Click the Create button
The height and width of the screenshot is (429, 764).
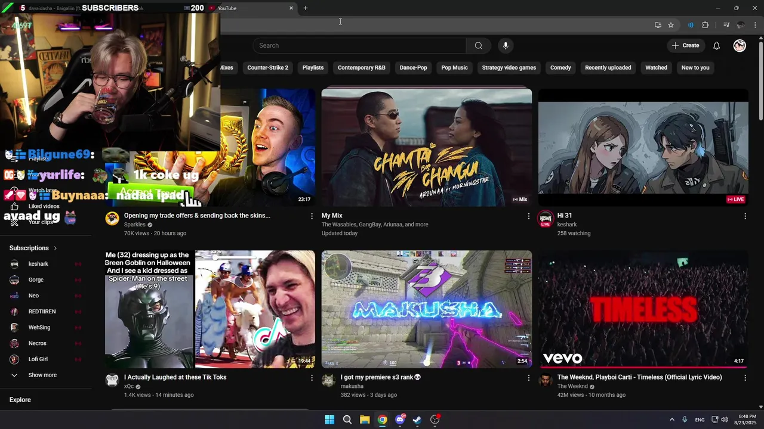click(685, 45)
